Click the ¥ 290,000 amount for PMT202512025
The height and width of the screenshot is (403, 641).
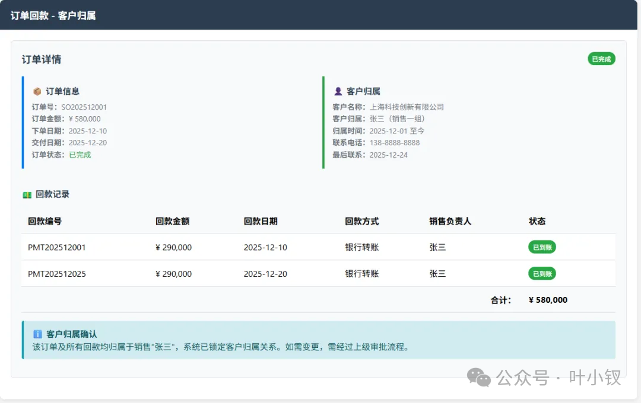point(174,274)
